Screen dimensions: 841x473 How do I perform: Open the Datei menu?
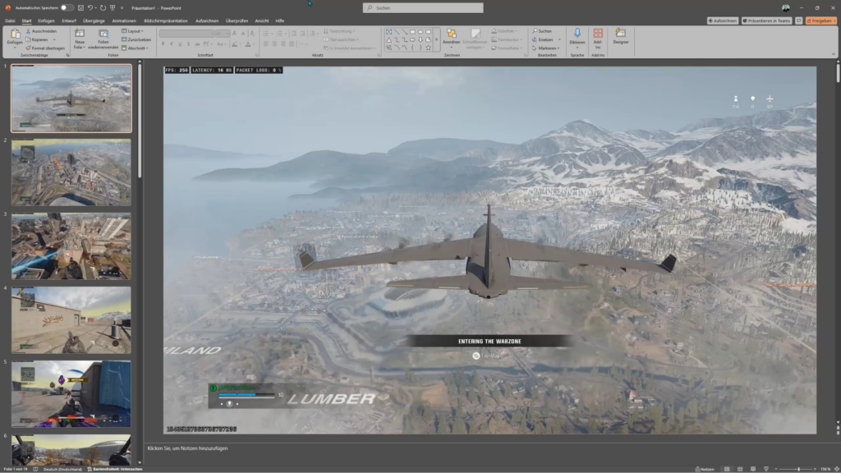tap(10, 21)
